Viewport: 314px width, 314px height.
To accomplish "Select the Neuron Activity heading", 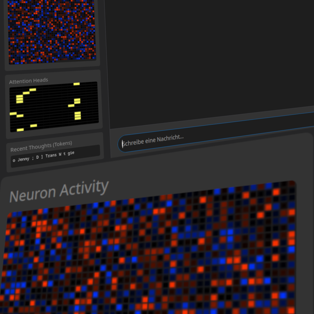I will pyautogui.click(x=59, y=191).
